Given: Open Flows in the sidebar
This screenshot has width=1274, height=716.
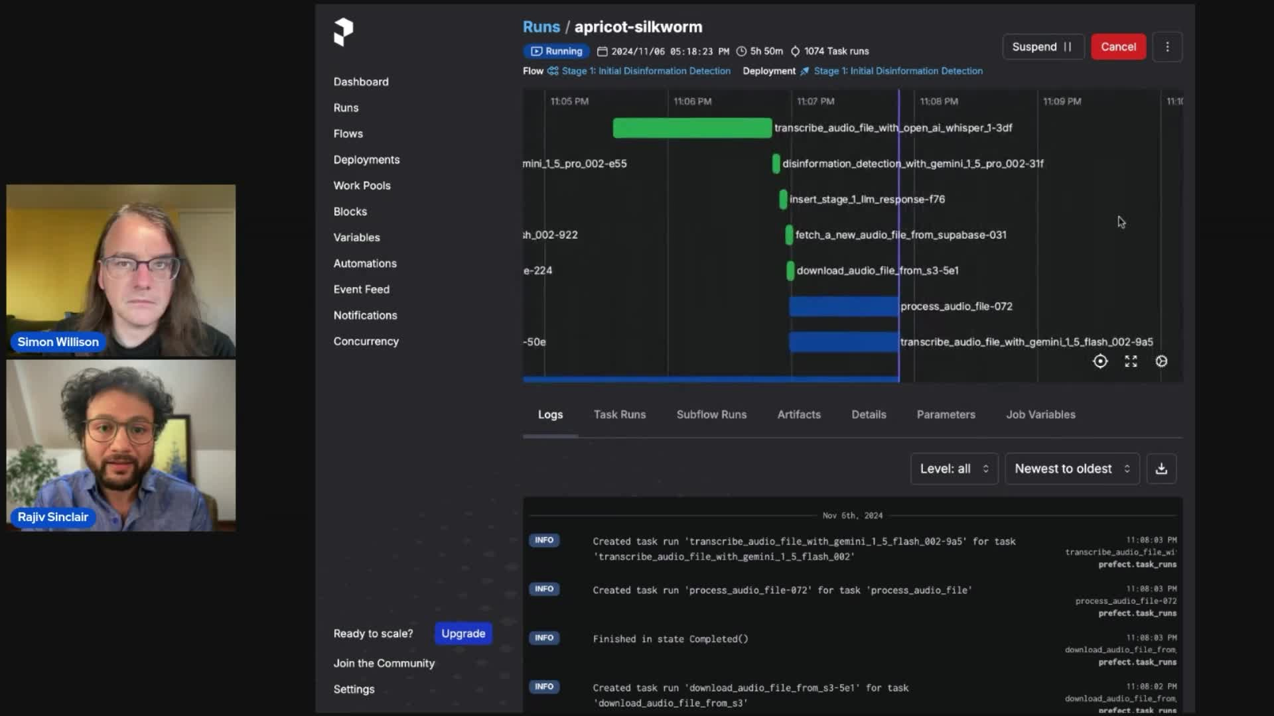Looking at the screenshot, I should [348, 133].
